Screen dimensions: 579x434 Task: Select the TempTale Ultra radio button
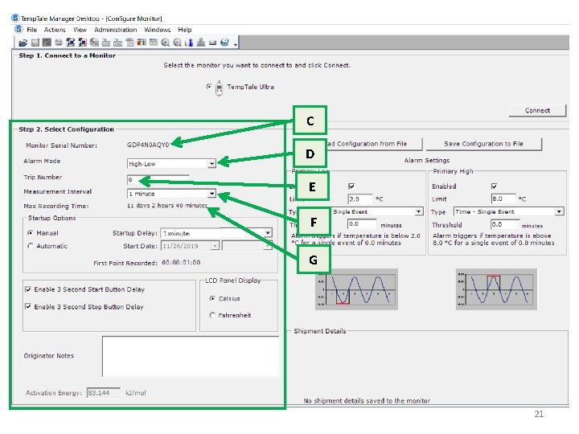(209, 87)
